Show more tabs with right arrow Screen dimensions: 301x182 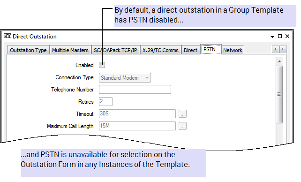click(283, 49)
